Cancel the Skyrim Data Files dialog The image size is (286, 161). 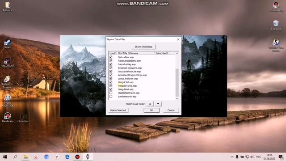[x=171, y=110]
